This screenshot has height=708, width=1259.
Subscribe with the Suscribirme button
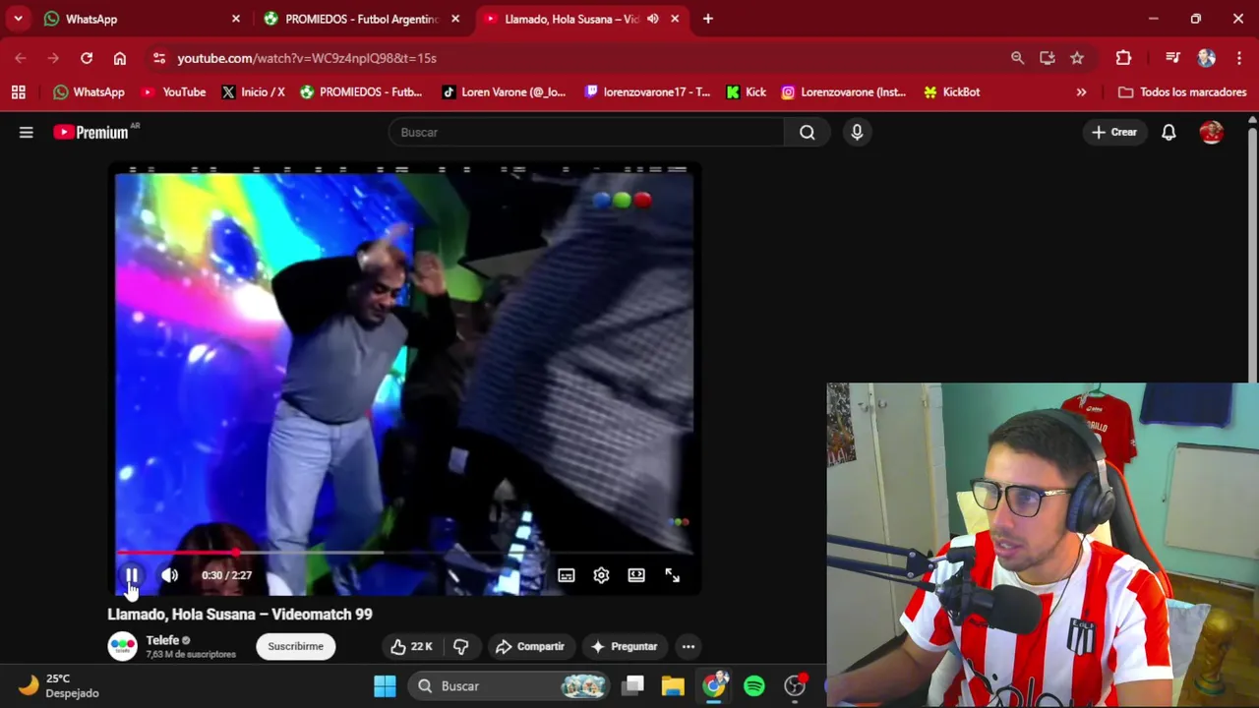pos(295,646)
